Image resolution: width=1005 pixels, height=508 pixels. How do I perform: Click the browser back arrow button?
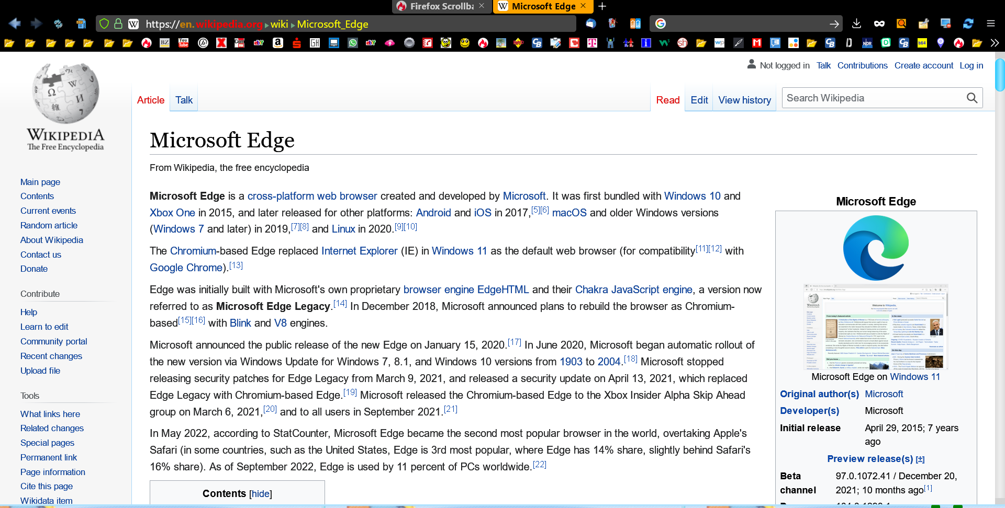point(15,24)
